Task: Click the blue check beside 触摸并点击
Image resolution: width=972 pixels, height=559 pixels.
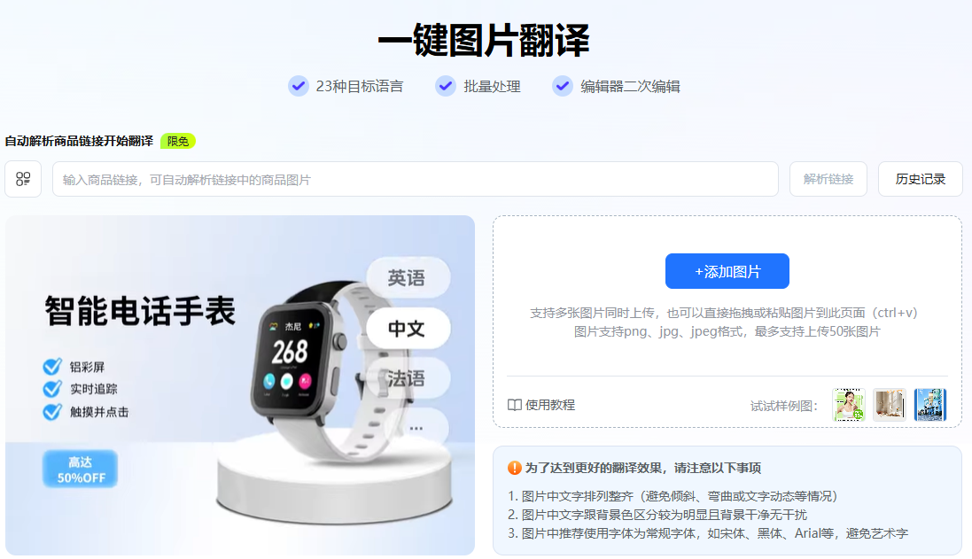Action: [52, 412]
